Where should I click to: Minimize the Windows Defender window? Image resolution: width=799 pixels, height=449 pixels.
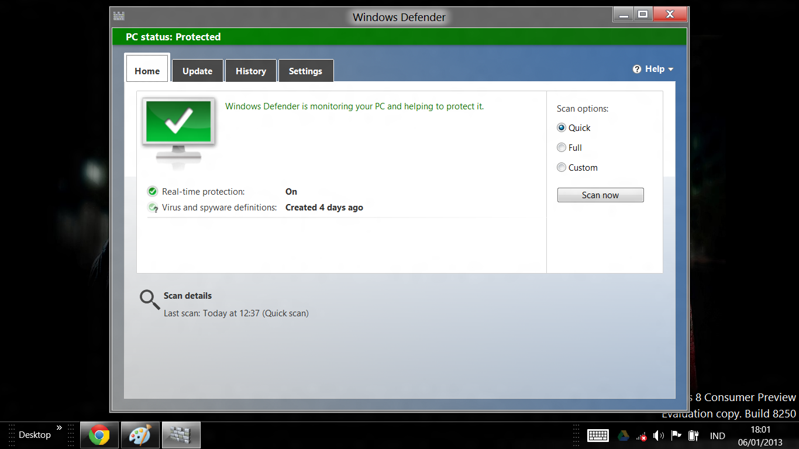point(623,15)
